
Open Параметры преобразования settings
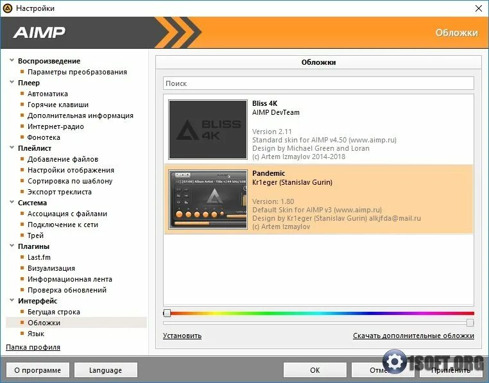[77, 72]
